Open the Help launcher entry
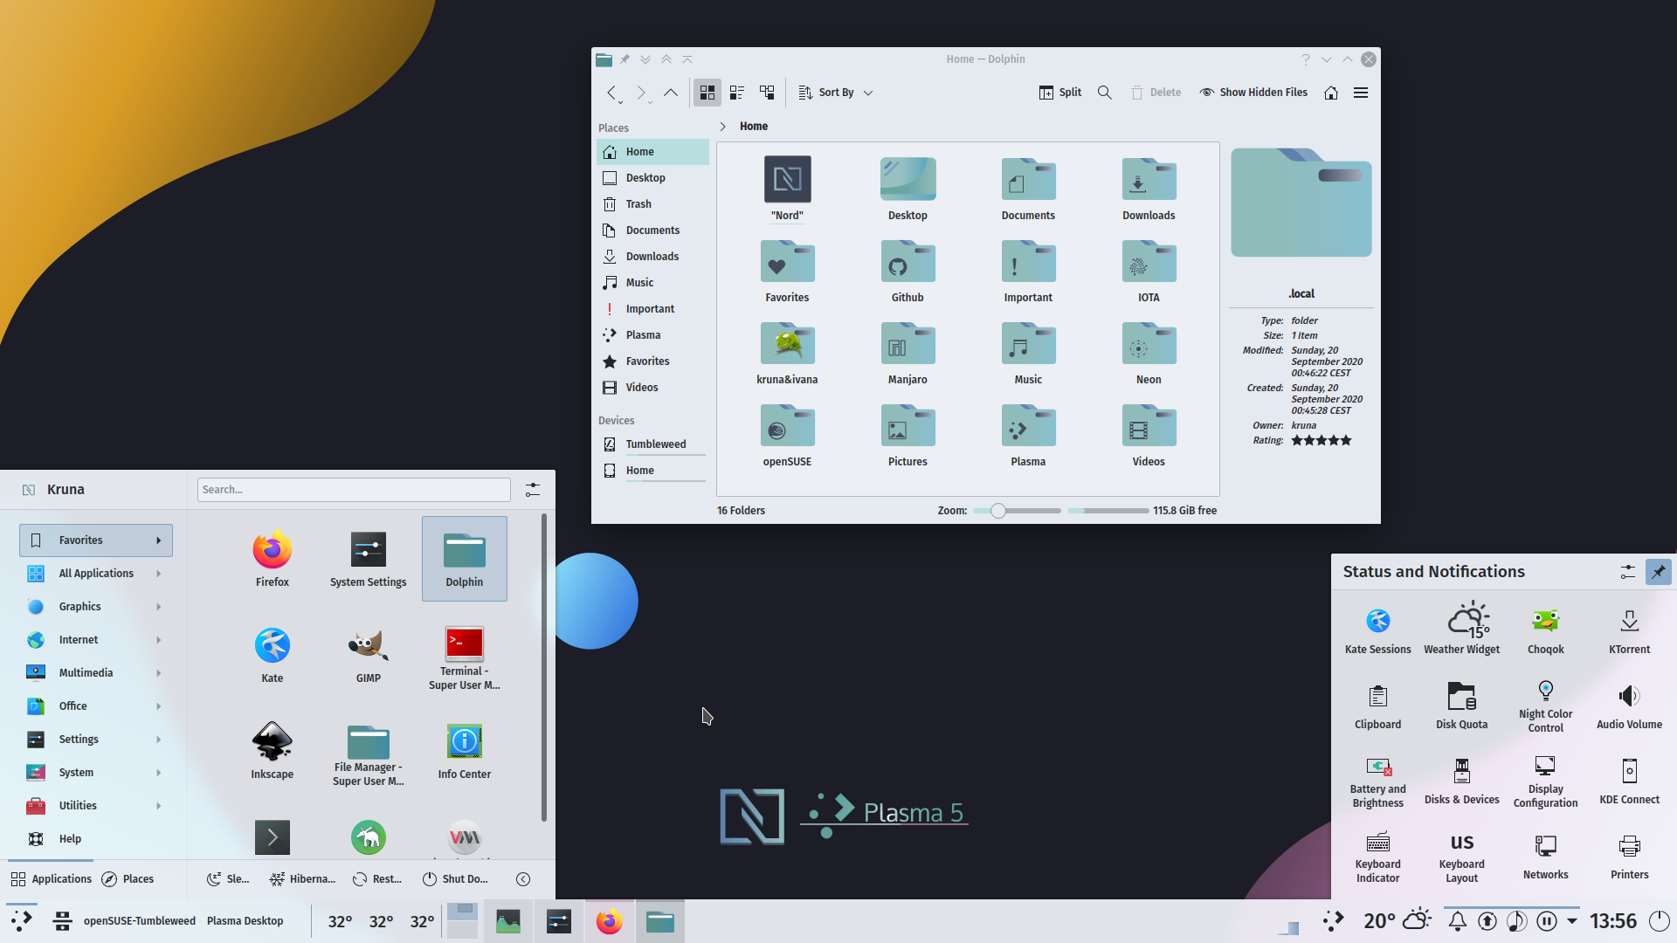1677x943 pixels. click(95, 839)
